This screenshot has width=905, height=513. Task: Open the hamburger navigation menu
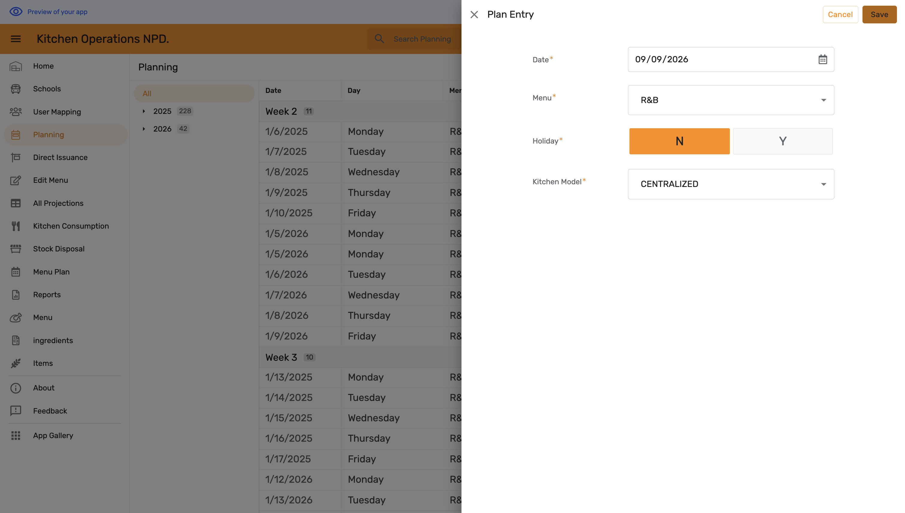tap(16, 39)
